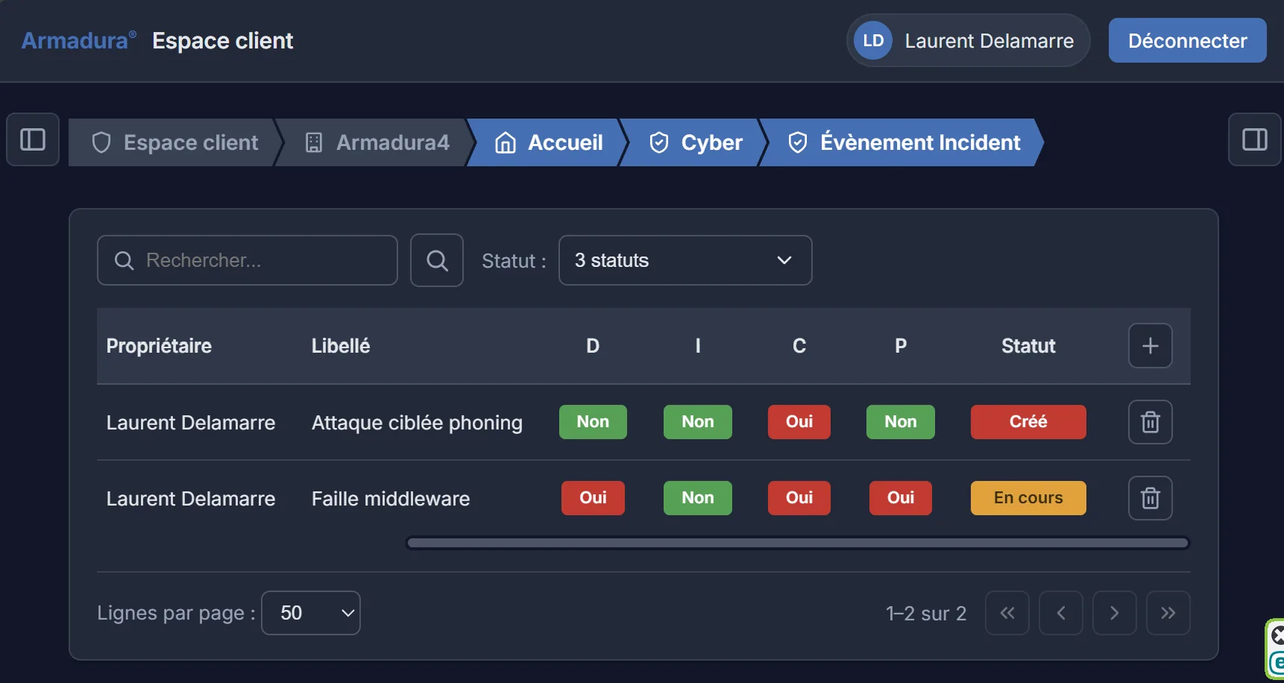Open the Statut filter dropdown
Screen dimensions: 1284x683
tap(685, 260)
